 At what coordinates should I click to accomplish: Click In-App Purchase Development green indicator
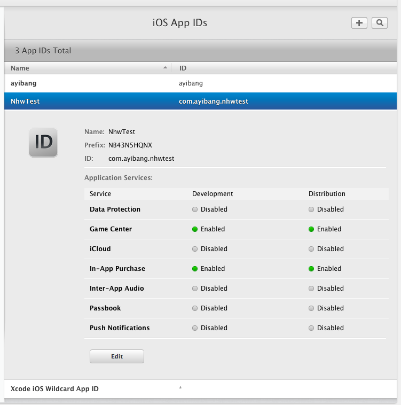(195, 269)
